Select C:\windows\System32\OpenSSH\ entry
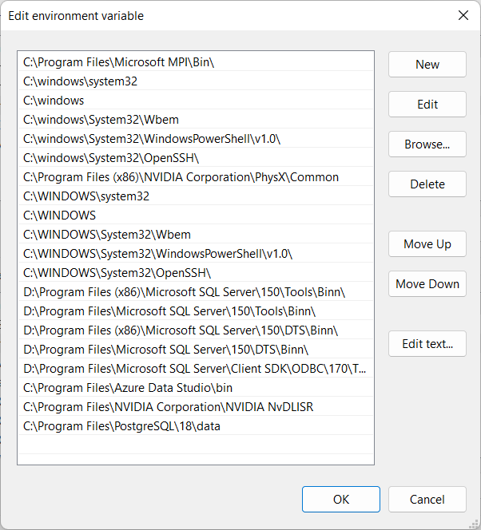481x530 pixels. (196, 158)
